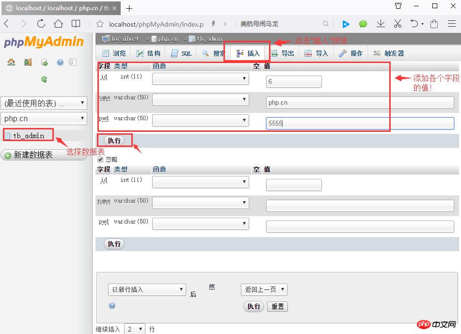Open the php.cn database dropdown
This screenshot has height=334, width=461.
pyautogui.click(x=44, y=118)
